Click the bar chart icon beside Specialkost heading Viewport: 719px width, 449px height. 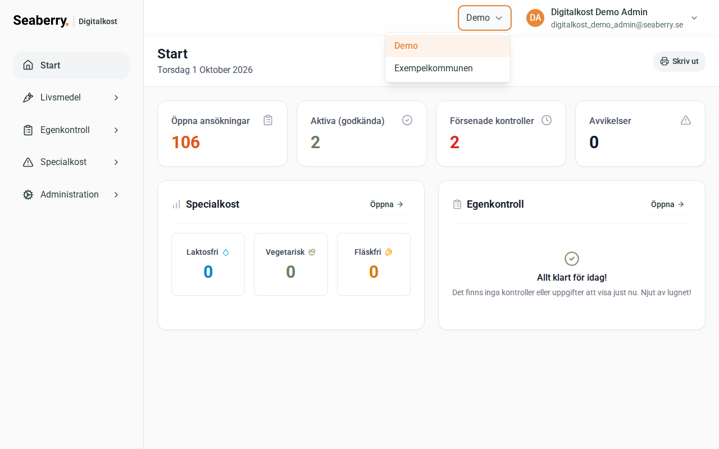(176, 204)
